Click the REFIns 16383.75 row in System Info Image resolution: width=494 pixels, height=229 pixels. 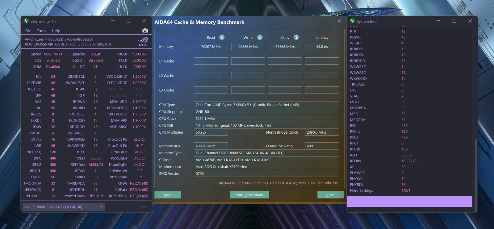pyautogui.click(x=409, y=161)
